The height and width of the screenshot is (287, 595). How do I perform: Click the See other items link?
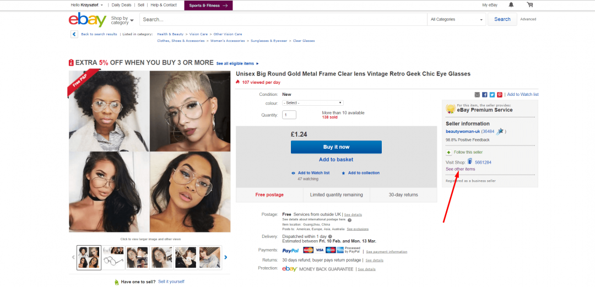pos(460,169)
